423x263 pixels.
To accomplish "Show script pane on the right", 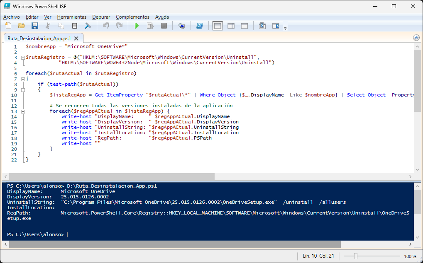I will pos(231,26).
